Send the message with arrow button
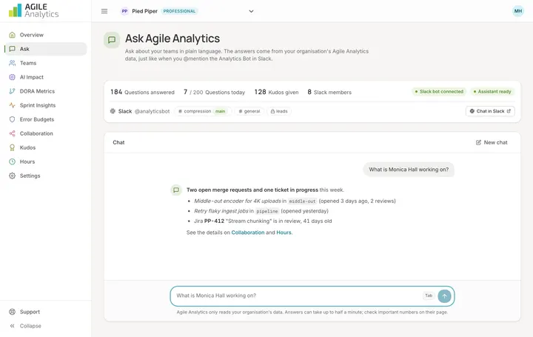 coord(444,296)
